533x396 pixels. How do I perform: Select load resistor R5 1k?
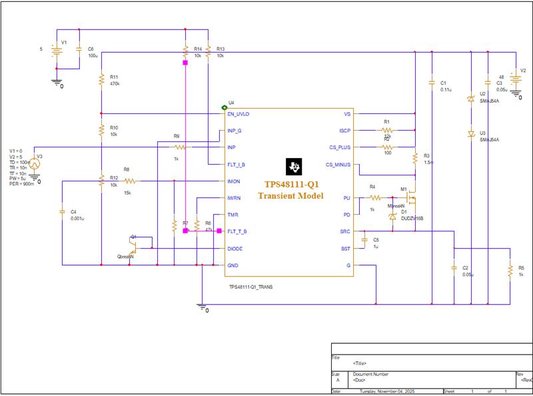coord(510,270)
